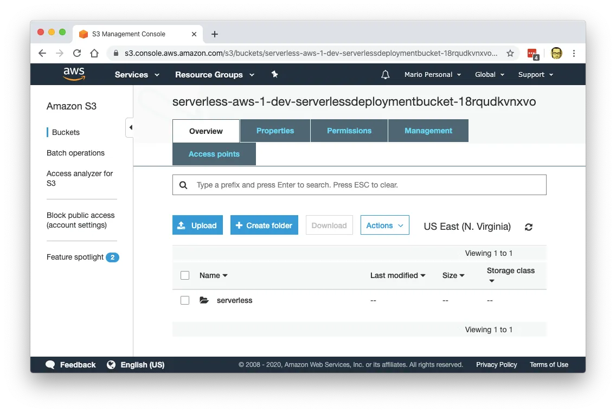The width and height of the screenshot is (616, 413).
Task: Open the Support dropdown
Action: tap(535, 75)
